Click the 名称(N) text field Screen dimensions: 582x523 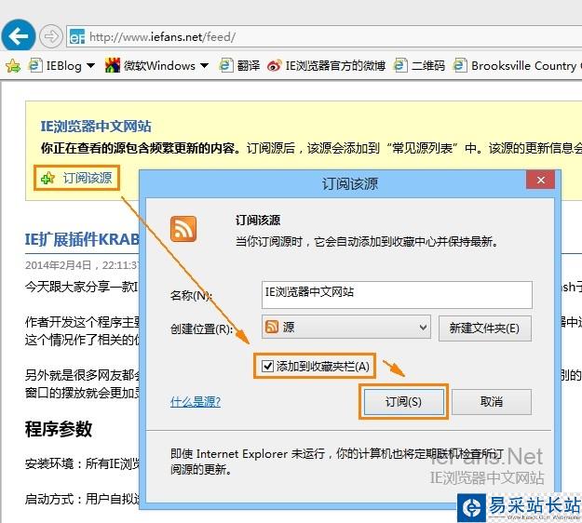[x=397, y=294]
